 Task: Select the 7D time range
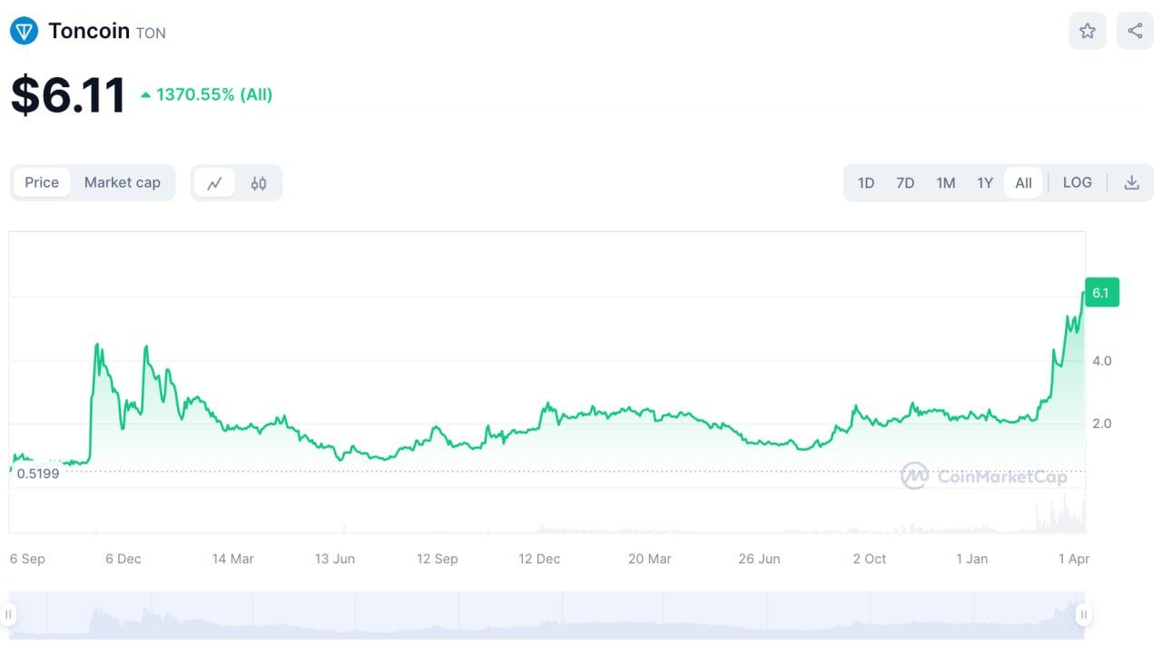(x=905, y=183)
